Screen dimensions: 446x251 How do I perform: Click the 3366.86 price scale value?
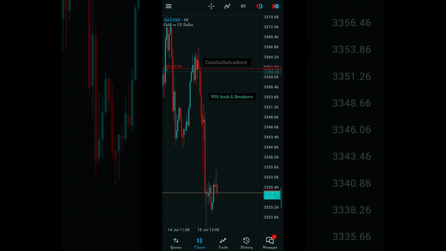(x=271, y=47)
